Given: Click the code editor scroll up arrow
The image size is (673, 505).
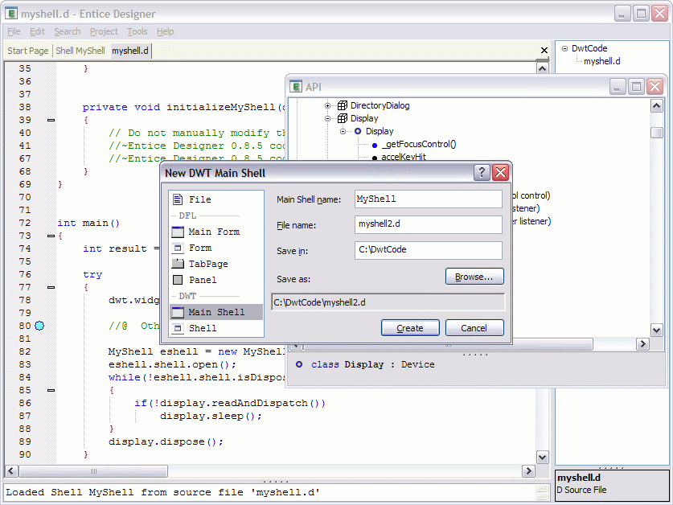Looking at the screenshot, I should 543,68.
